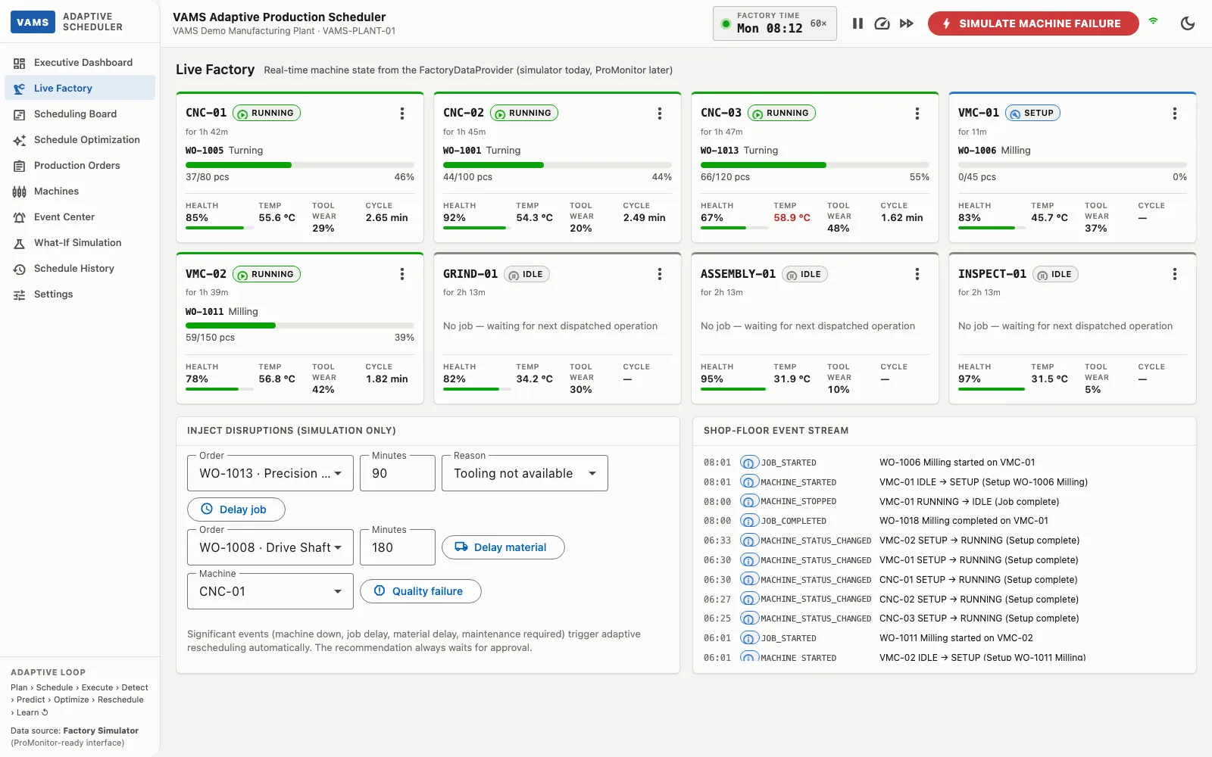Open VMC-02 card options menu
The height and width of the screenshot is (757, 1212).
coord(402,274)
